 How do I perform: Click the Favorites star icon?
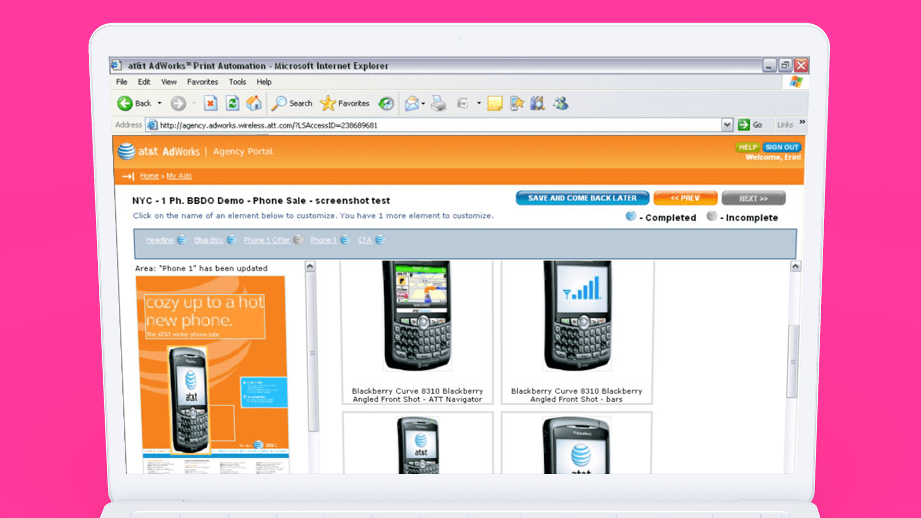pyautogui.click(x=328, y=103)
